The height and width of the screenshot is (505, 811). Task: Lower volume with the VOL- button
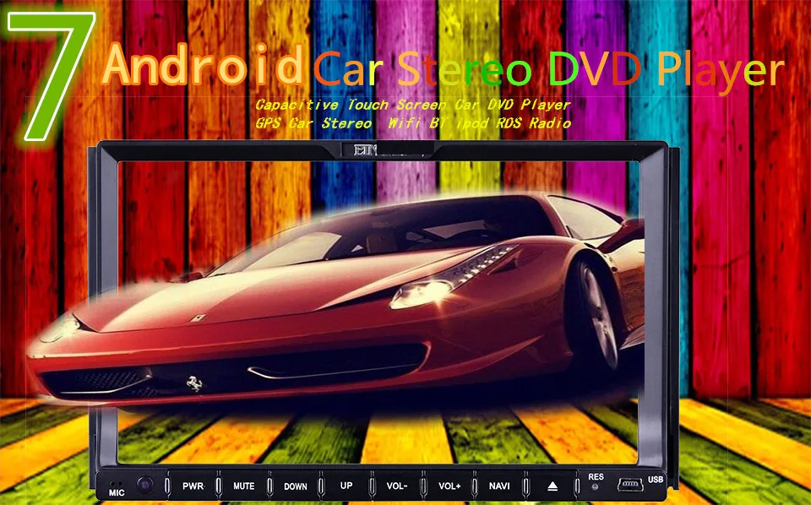397,486
